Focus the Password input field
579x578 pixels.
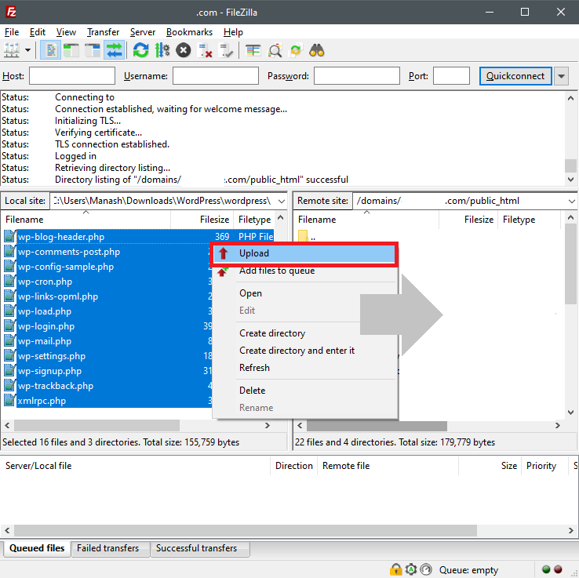click(x=357, y=75)
